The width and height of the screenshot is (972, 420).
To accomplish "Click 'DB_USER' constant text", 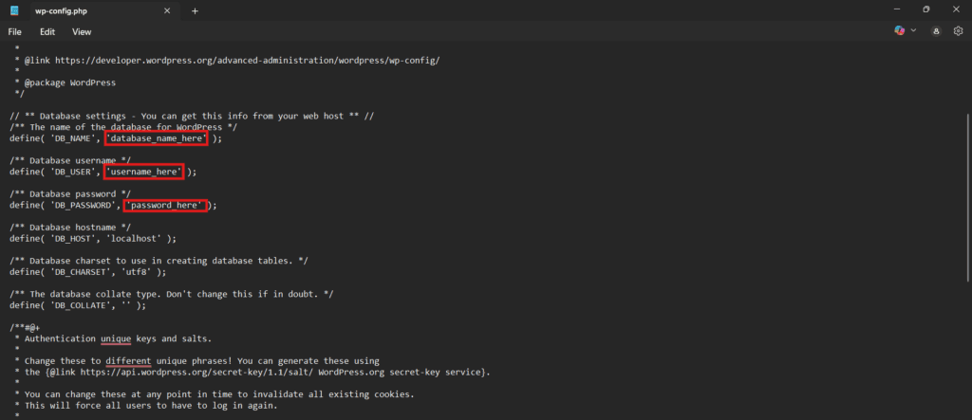I will (x=71, y=172).
